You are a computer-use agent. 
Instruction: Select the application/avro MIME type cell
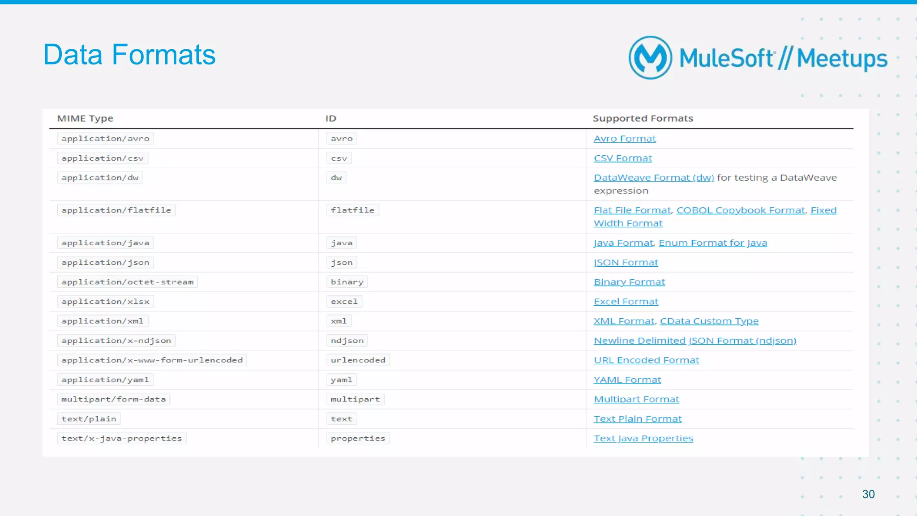tap(105, 139)
